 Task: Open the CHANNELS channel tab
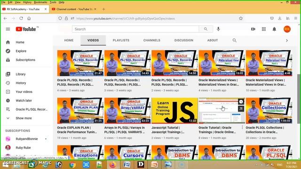(151, 40)
